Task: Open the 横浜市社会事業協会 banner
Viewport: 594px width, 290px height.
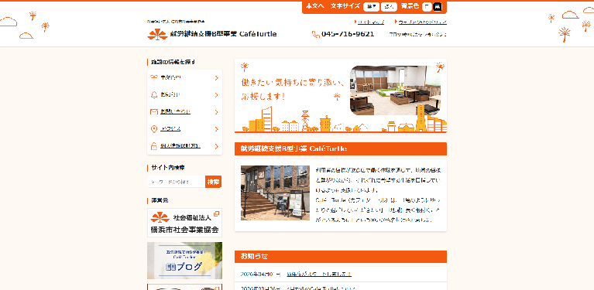Action: [184, 223]
